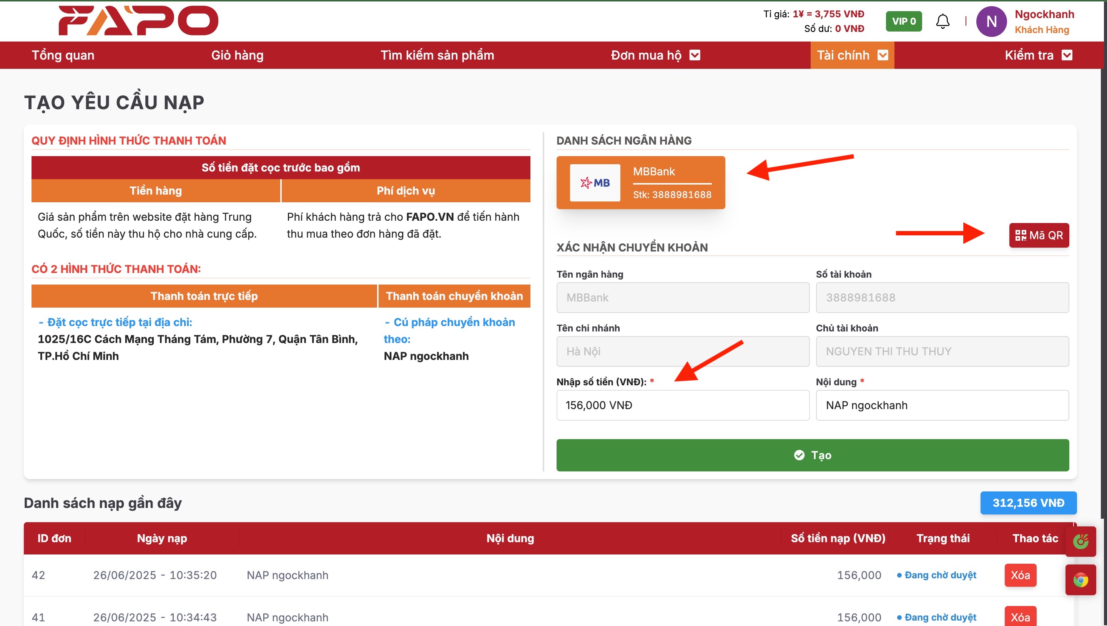1107x626 pixels.
Task: Click the Trạng thái column header
Action: 943,538
